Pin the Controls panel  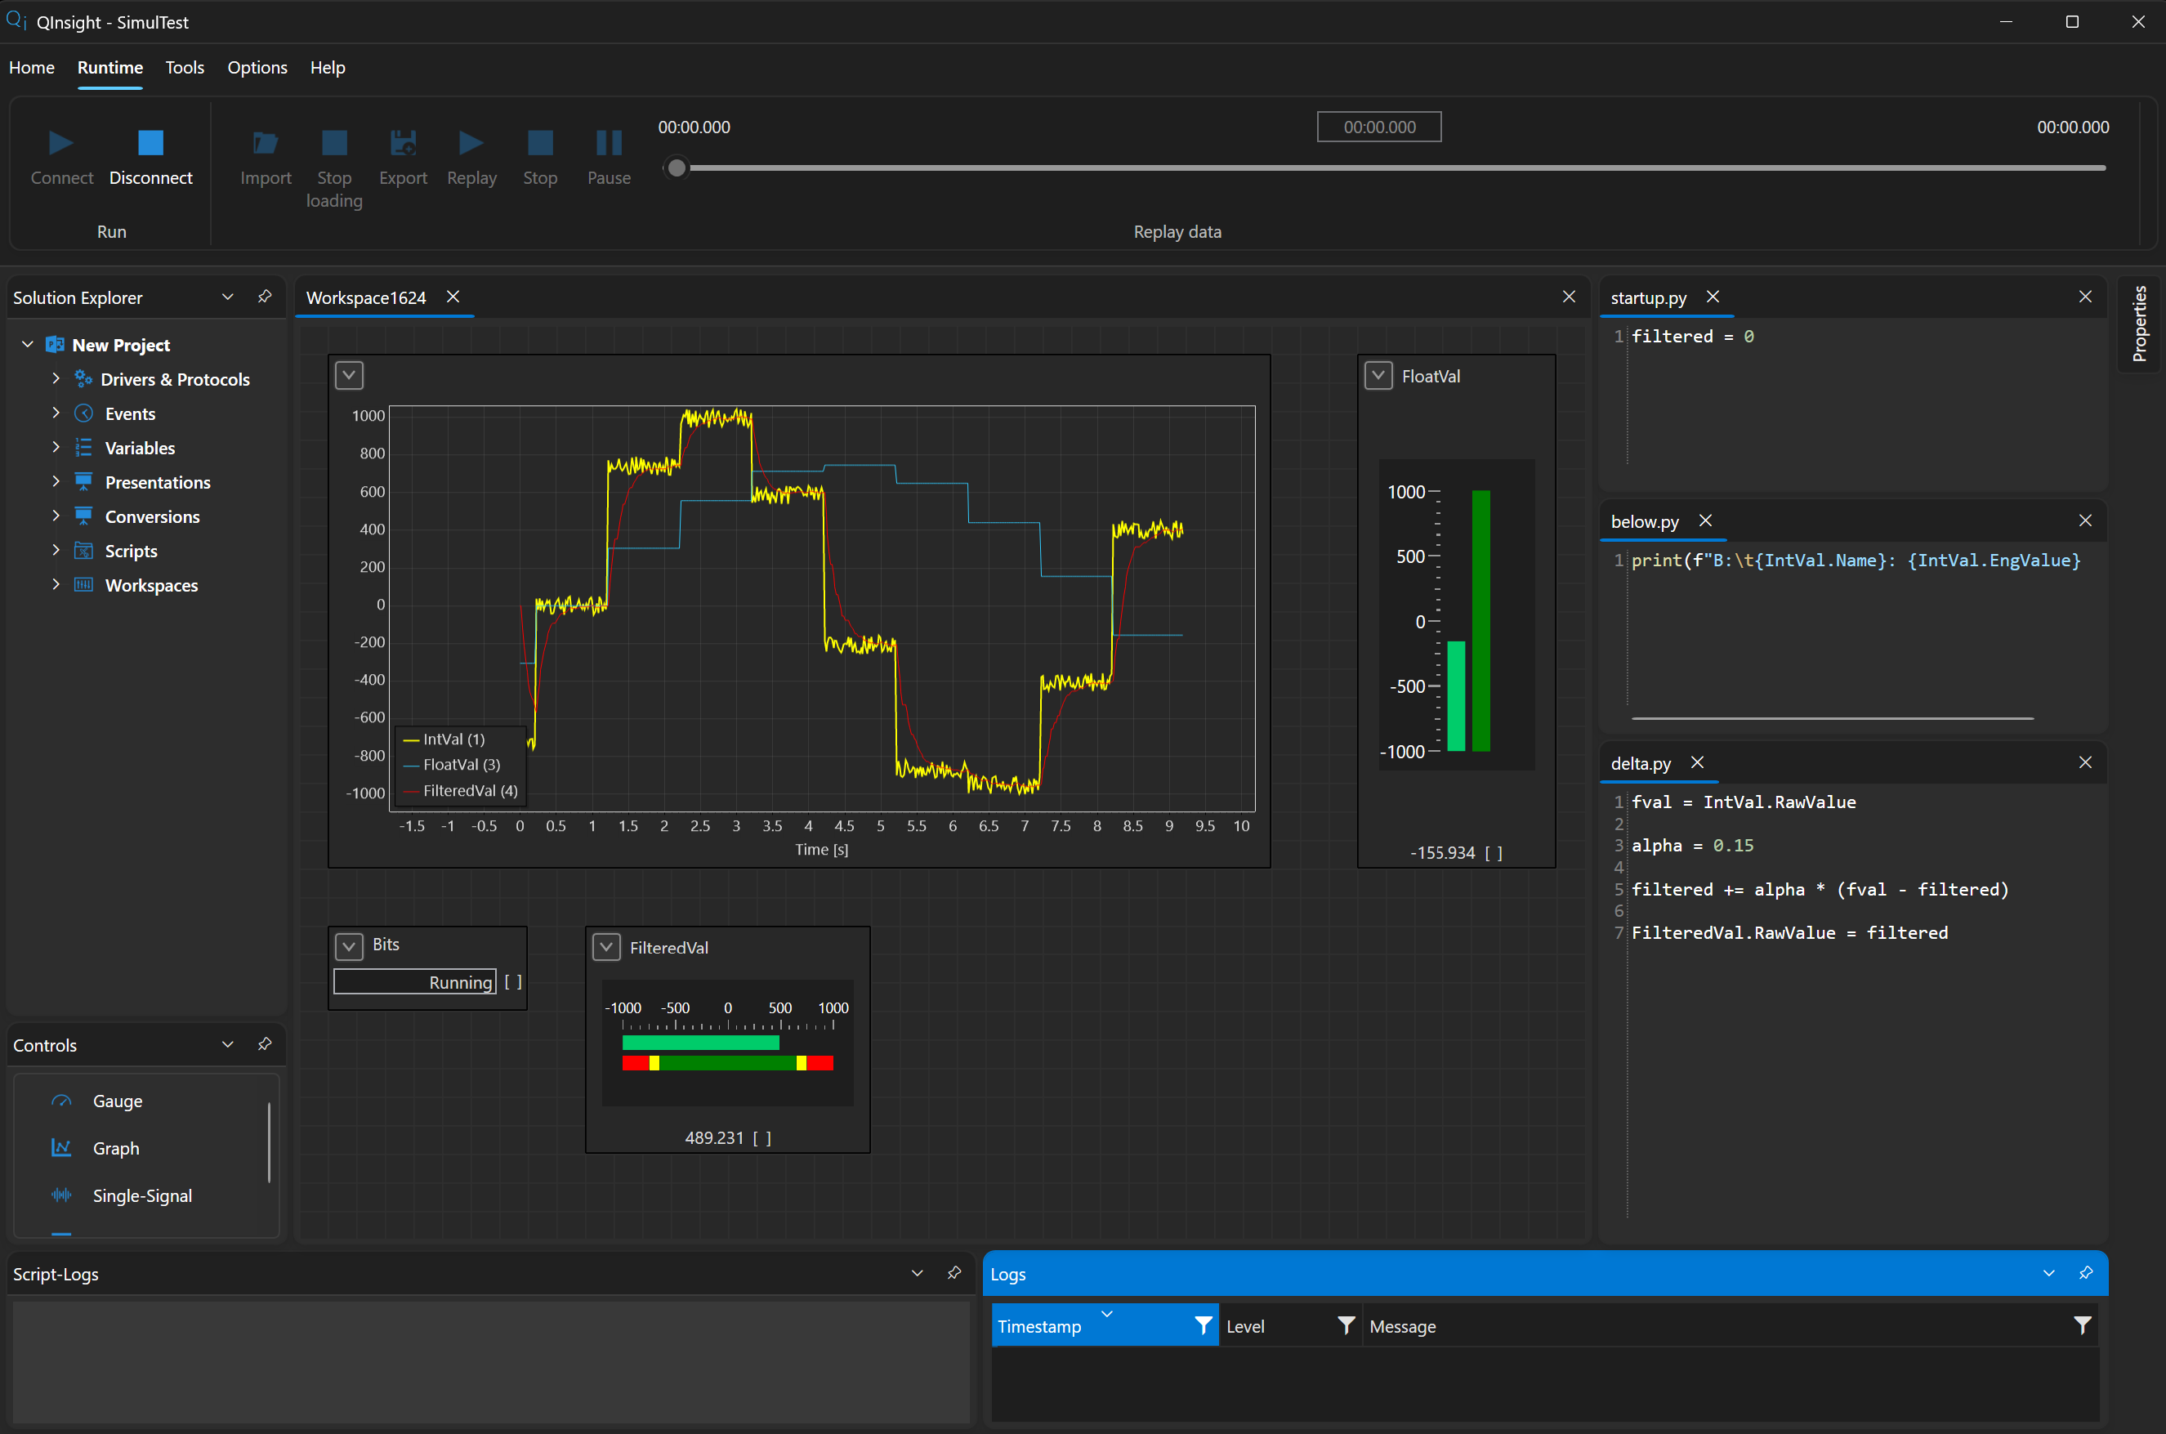(266, 1044)
